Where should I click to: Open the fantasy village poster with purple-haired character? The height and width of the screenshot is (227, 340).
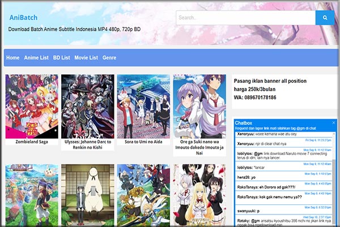tap(32, 195)
